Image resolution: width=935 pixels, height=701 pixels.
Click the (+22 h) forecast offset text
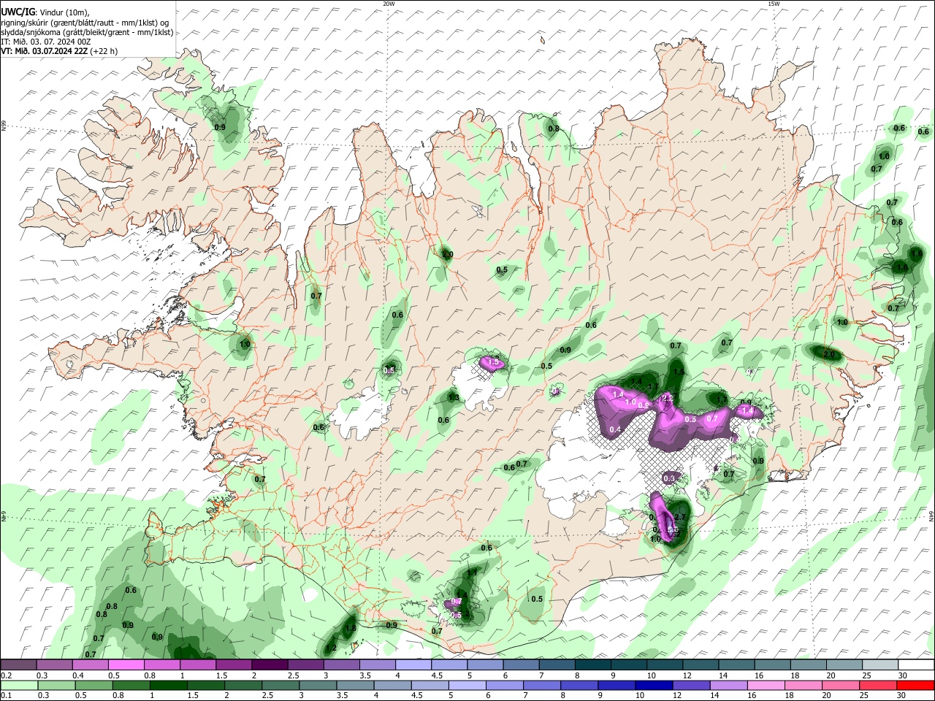[x=104, y=51]
